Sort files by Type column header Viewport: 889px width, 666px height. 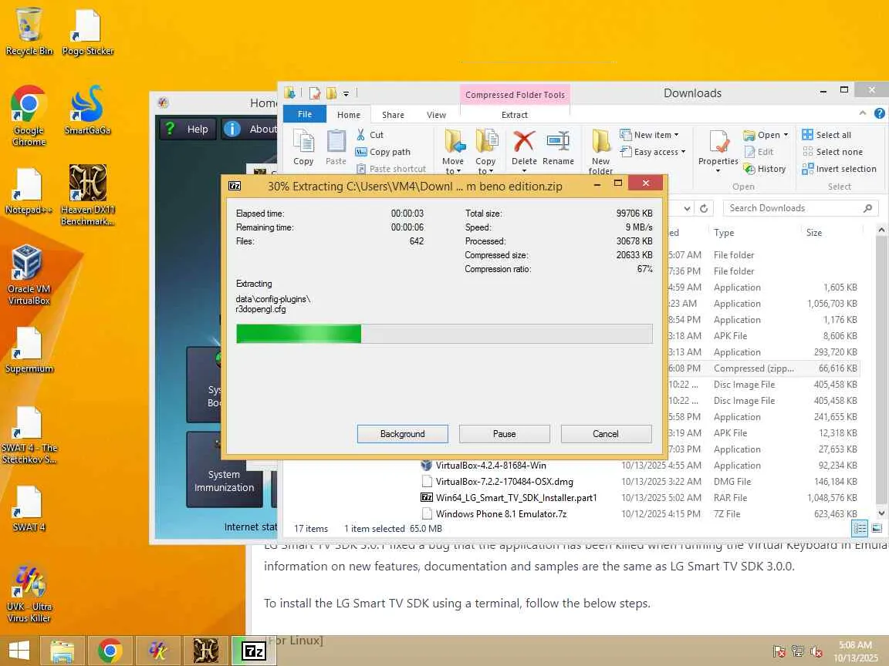coord(724,233)
